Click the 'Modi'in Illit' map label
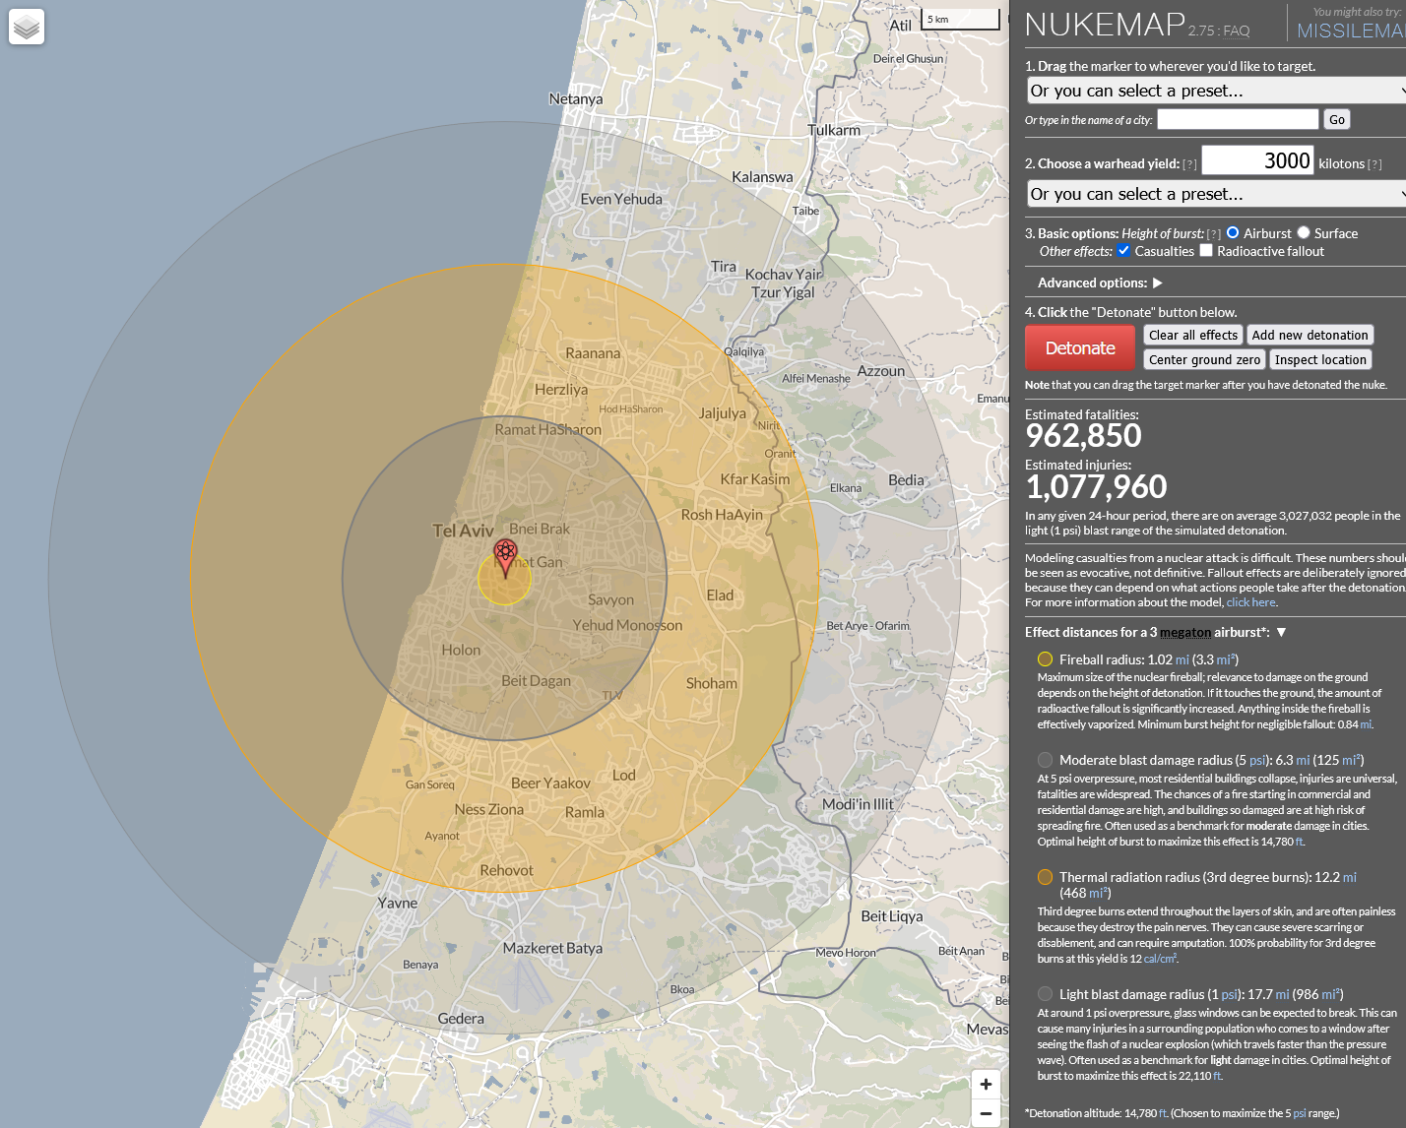 click(x=859, y=804)
